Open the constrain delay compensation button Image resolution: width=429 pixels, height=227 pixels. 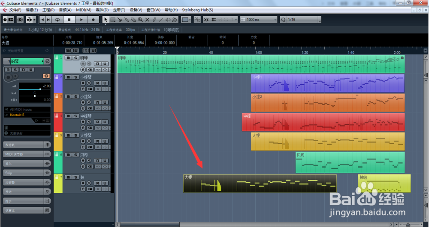click(x=20, y=20)
